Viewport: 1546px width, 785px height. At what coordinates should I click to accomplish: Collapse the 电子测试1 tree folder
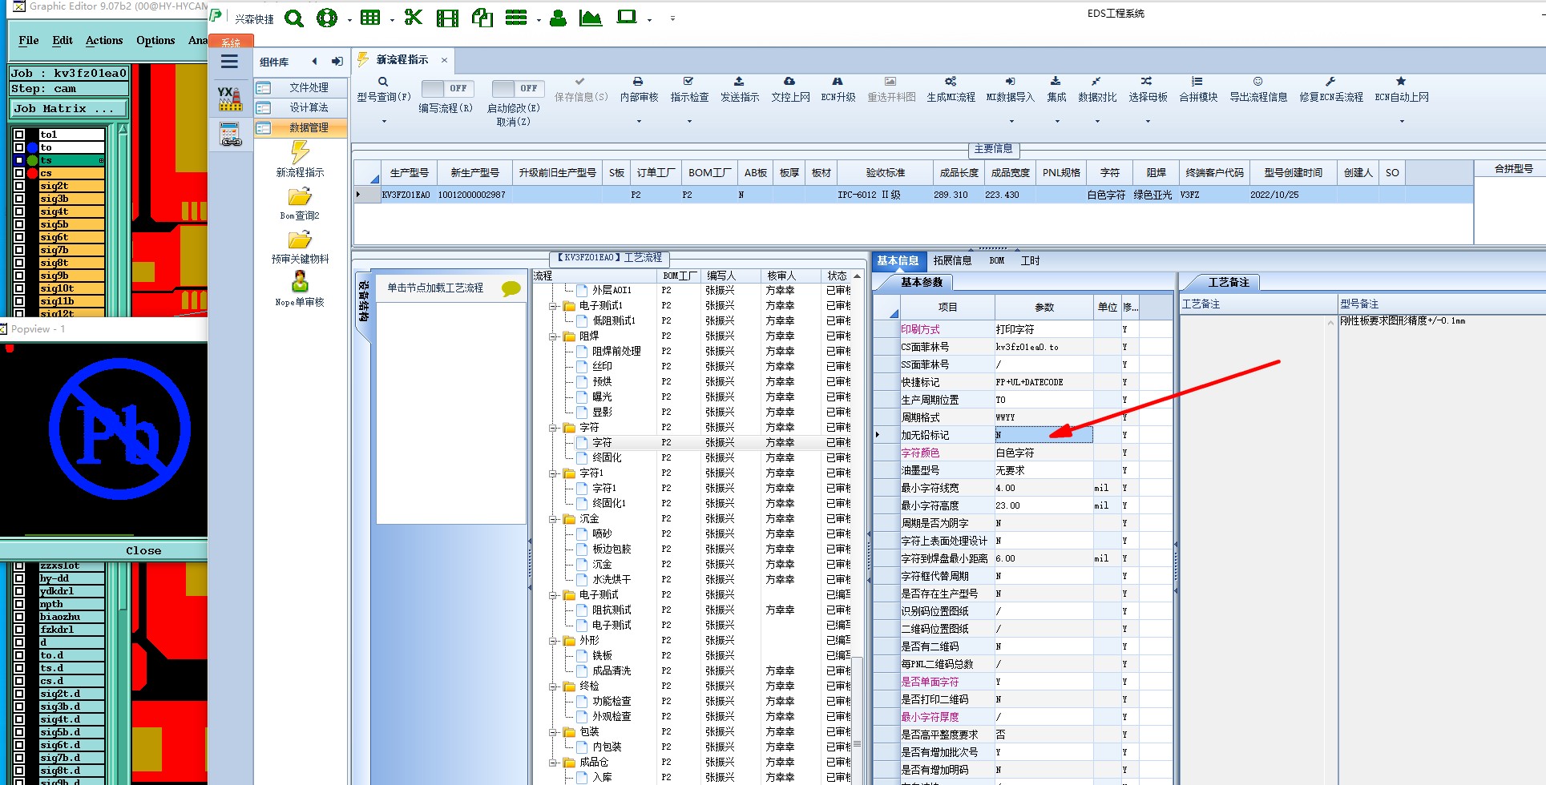pos(552,306)
